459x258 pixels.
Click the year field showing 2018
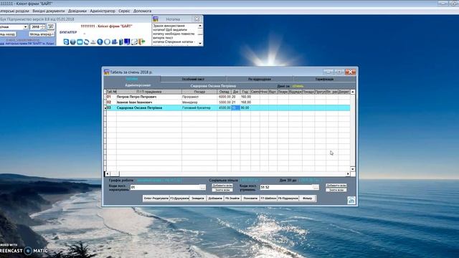click(x=36, y=27)
